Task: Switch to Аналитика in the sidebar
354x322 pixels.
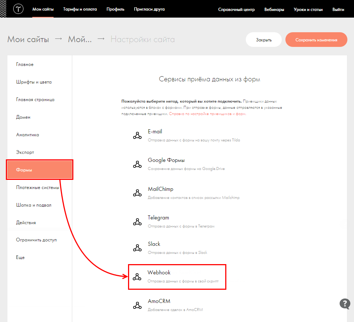Action: [x=28, y=135]
